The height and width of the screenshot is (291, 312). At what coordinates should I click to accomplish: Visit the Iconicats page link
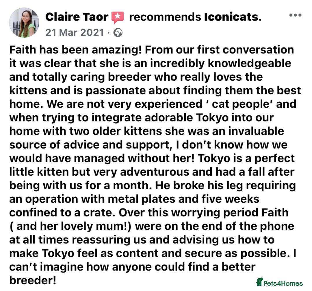pyautogui.click(x=233, y=17)
